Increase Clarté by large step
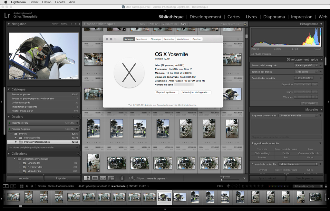The image size is (330, 211). [x=315, y=92]
